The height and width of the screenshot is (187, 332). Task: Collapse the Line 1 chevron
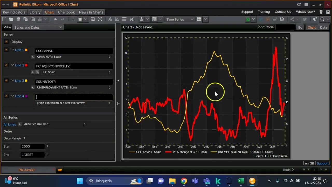pos(12,50)
